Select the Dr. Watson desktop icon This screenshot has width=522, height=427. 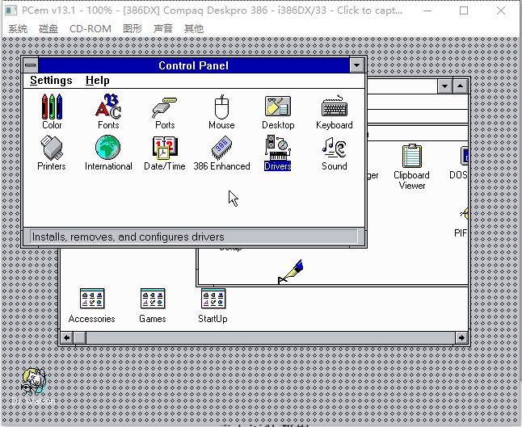coord(33,386)
